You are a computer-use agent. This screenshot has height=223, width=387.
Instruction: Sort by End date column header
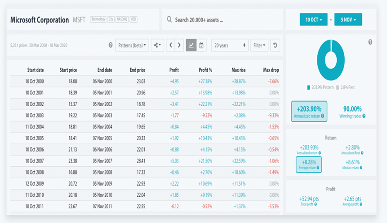point(105,70)
